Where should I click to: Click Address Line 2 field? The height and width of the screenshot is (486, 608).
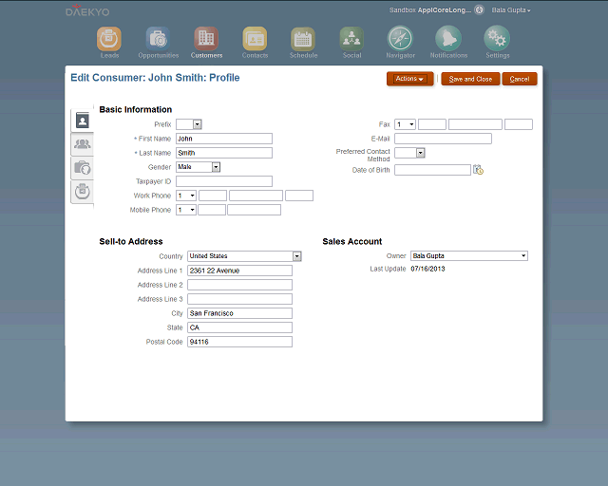pos(239,285)
